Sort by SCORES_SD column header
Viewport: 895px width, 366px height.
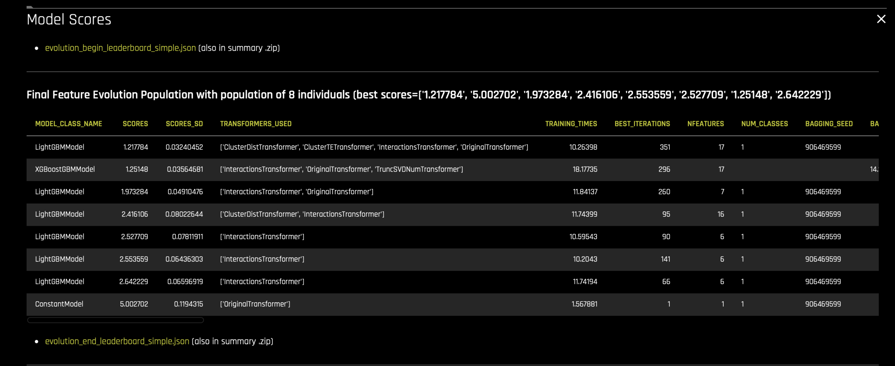tap(184, 124)
